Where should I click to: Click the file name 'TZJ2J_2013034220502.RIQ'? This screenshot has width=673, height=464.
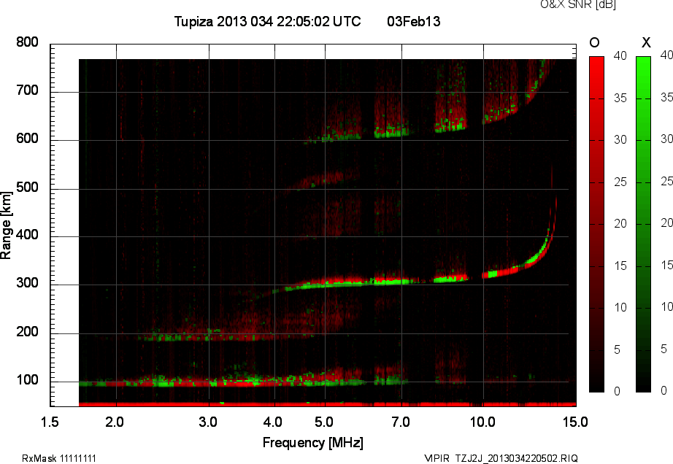coord(517,458)
